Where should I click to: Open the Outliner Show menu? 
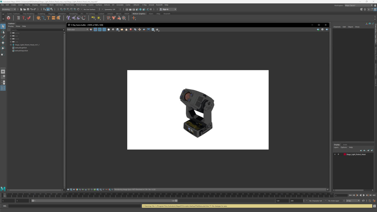click(18, 26)
